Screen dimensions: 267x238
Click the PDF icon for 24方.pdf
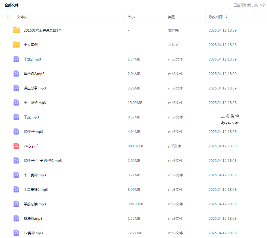tap(16, 146)
